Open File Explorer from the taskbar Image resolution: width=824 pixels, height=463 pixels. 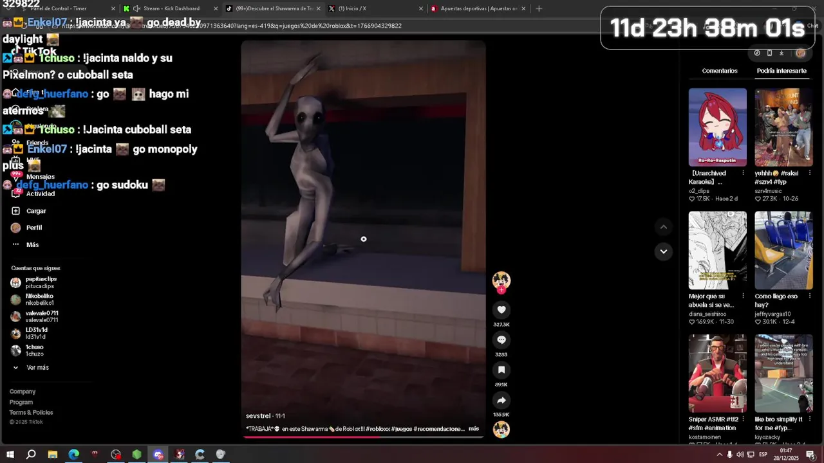click(53, 455)
